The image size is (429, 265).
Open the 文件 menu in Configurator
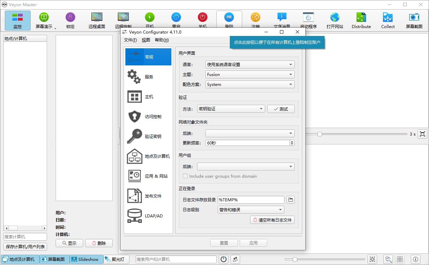(x=131, y=40)
